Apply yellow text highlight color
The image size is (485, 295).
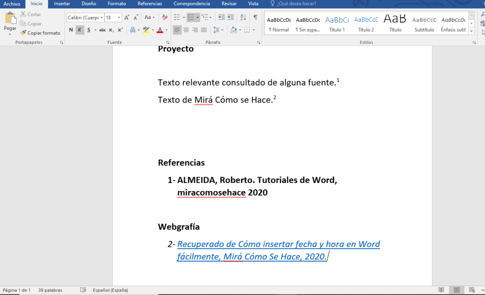tap(146, 29)
